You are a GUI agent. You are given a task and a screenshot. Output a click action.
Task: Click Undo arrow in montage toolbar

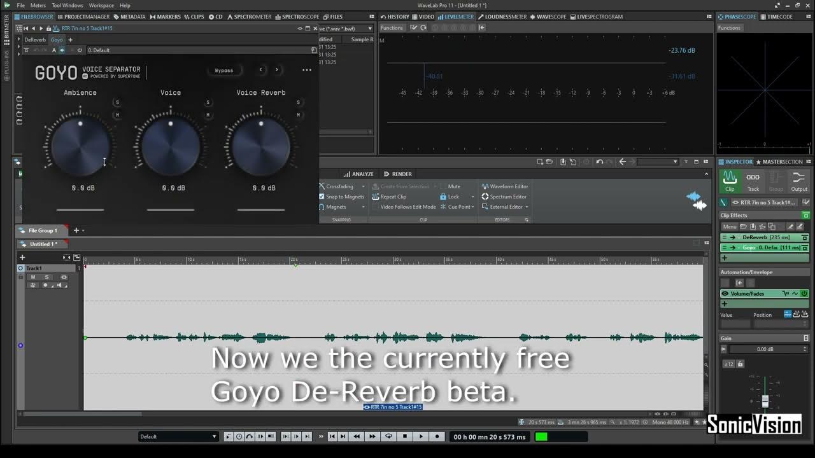click(599, 162)
